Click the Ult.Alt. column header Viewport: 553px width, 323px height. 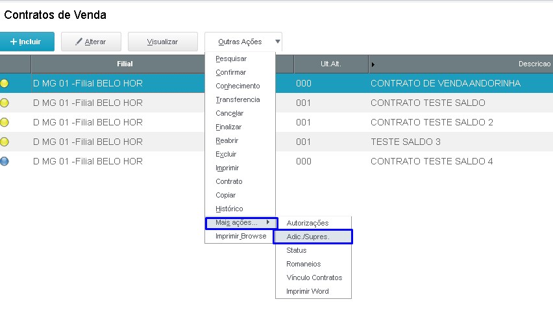point(330,64)
